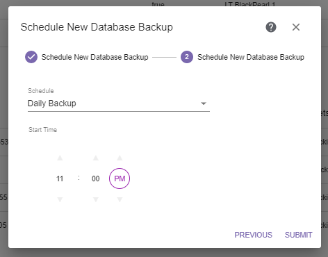Select the second step label in the stepper
The height and width of the screenshot is (257, 328).
click(x=251, y=57)
